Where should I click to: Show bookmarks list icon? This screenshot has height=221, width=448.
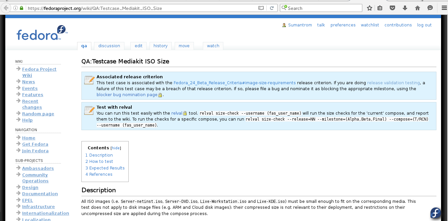click(380, 8)
